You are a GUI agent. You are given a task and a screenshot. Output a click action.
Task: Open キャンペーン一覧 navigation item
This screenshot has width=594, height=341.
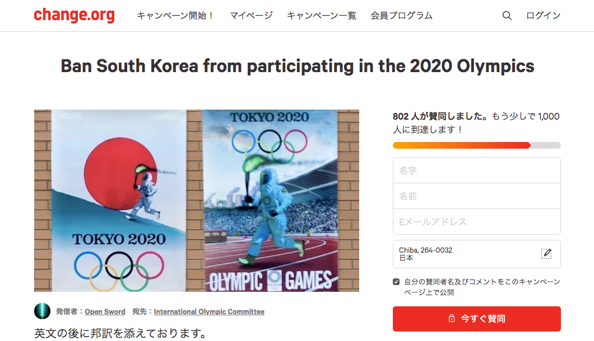pyautogui.click(x=322, y=16)
